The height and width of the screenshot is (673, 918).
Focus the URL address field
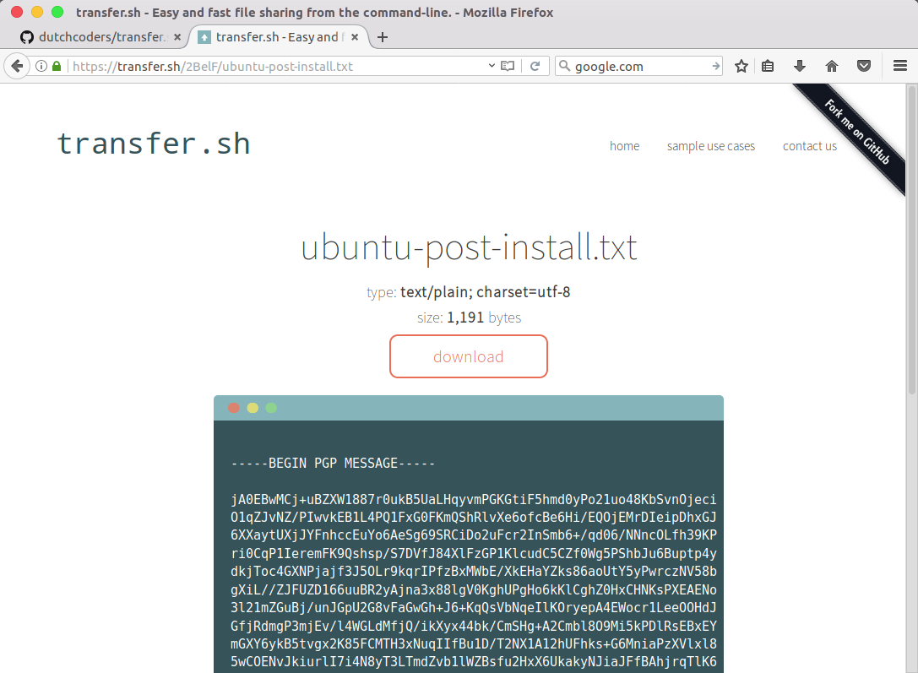pos(275,66)
